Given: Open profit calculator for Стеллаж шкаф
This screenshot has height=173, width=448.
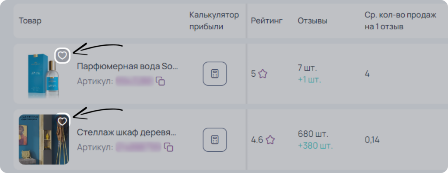Looking at the screenshot, I should click(x=215, y=140).
